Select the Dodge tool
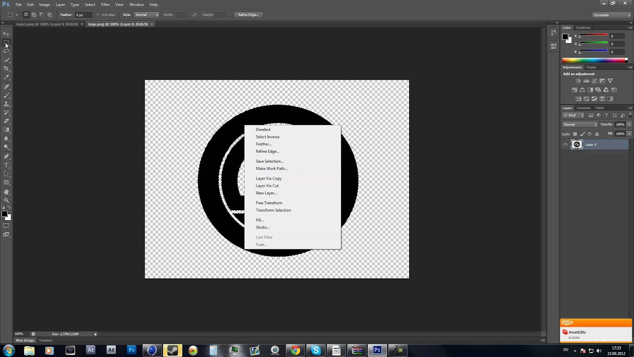Screen dimensions: 634x357 tap(6, 147)
